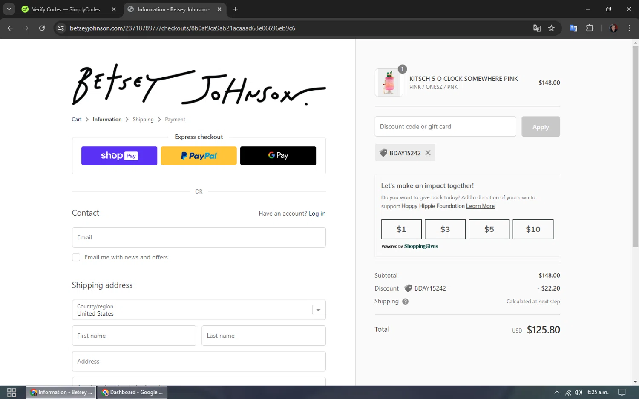This screenshot has width=639, height=399.
Task: Select the $10 donation option
Action: pyautogui.click(x=533, y=229)
